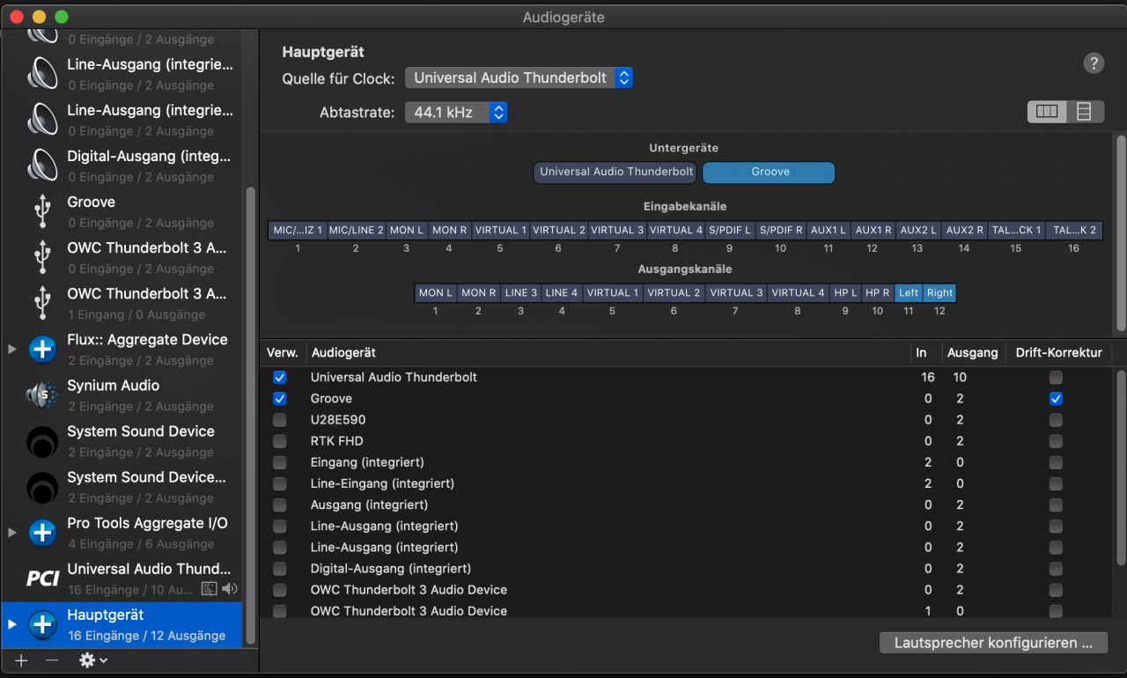Switch to the column layout view icon
Viewport: 1127px width, 678px height.
click(x=1047, y=112)
